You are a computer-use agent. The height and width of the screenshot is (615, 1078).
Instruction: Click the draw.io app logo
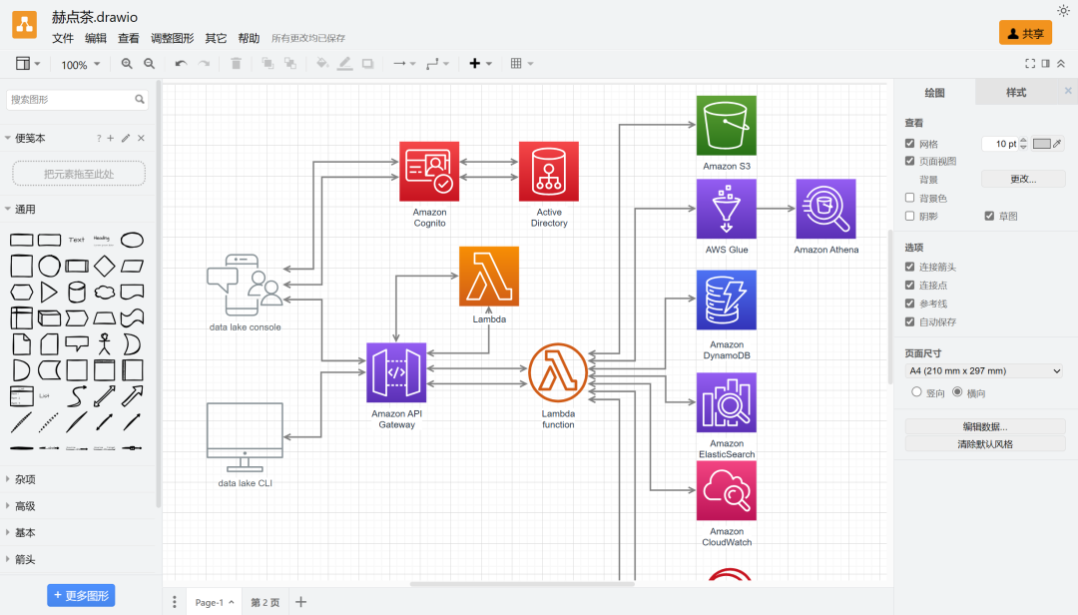(25, 25)
